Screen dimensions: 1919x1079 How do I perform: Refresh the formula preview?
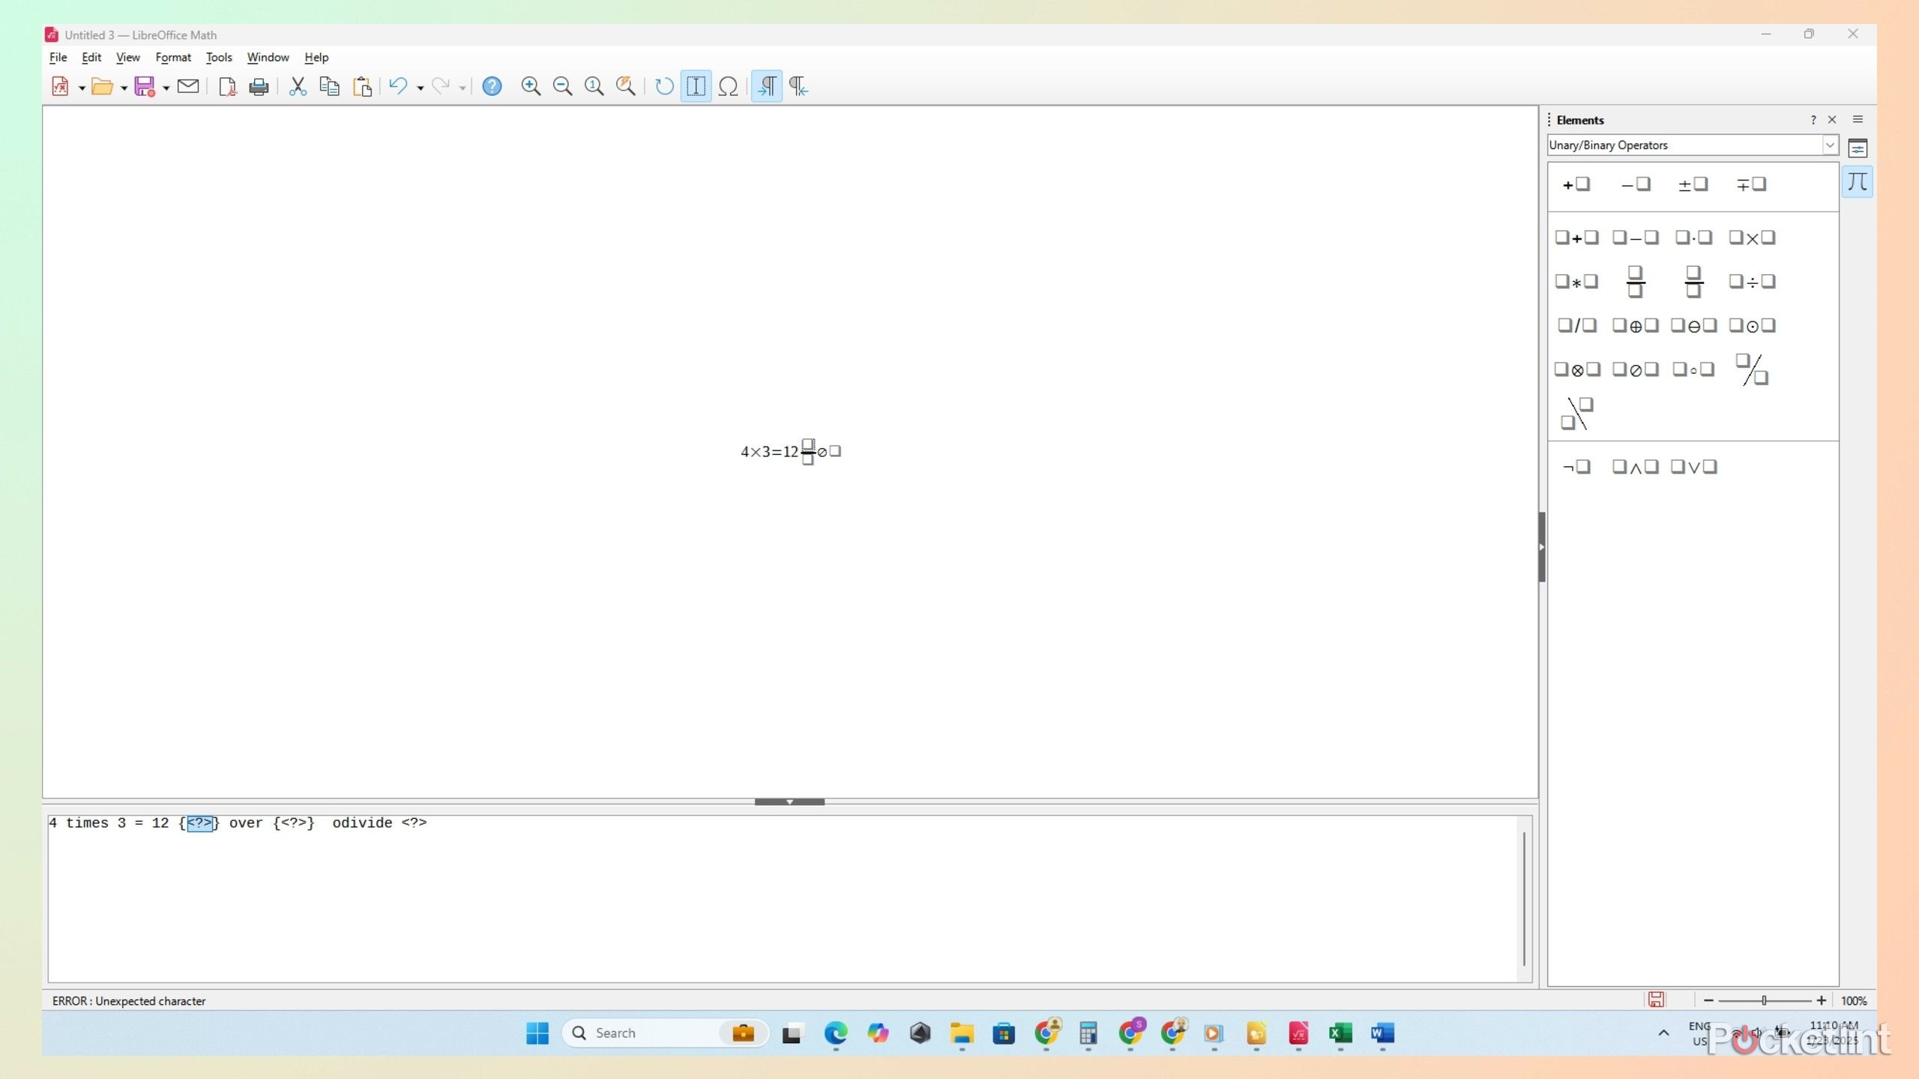662,86
